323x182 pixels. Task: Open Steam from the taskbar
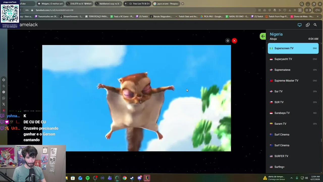pyautogui.click(x=132, y=178)
